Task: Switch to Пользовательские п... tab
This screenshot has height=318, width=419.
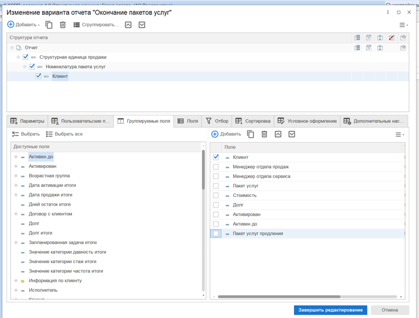Action: point(81,121)
